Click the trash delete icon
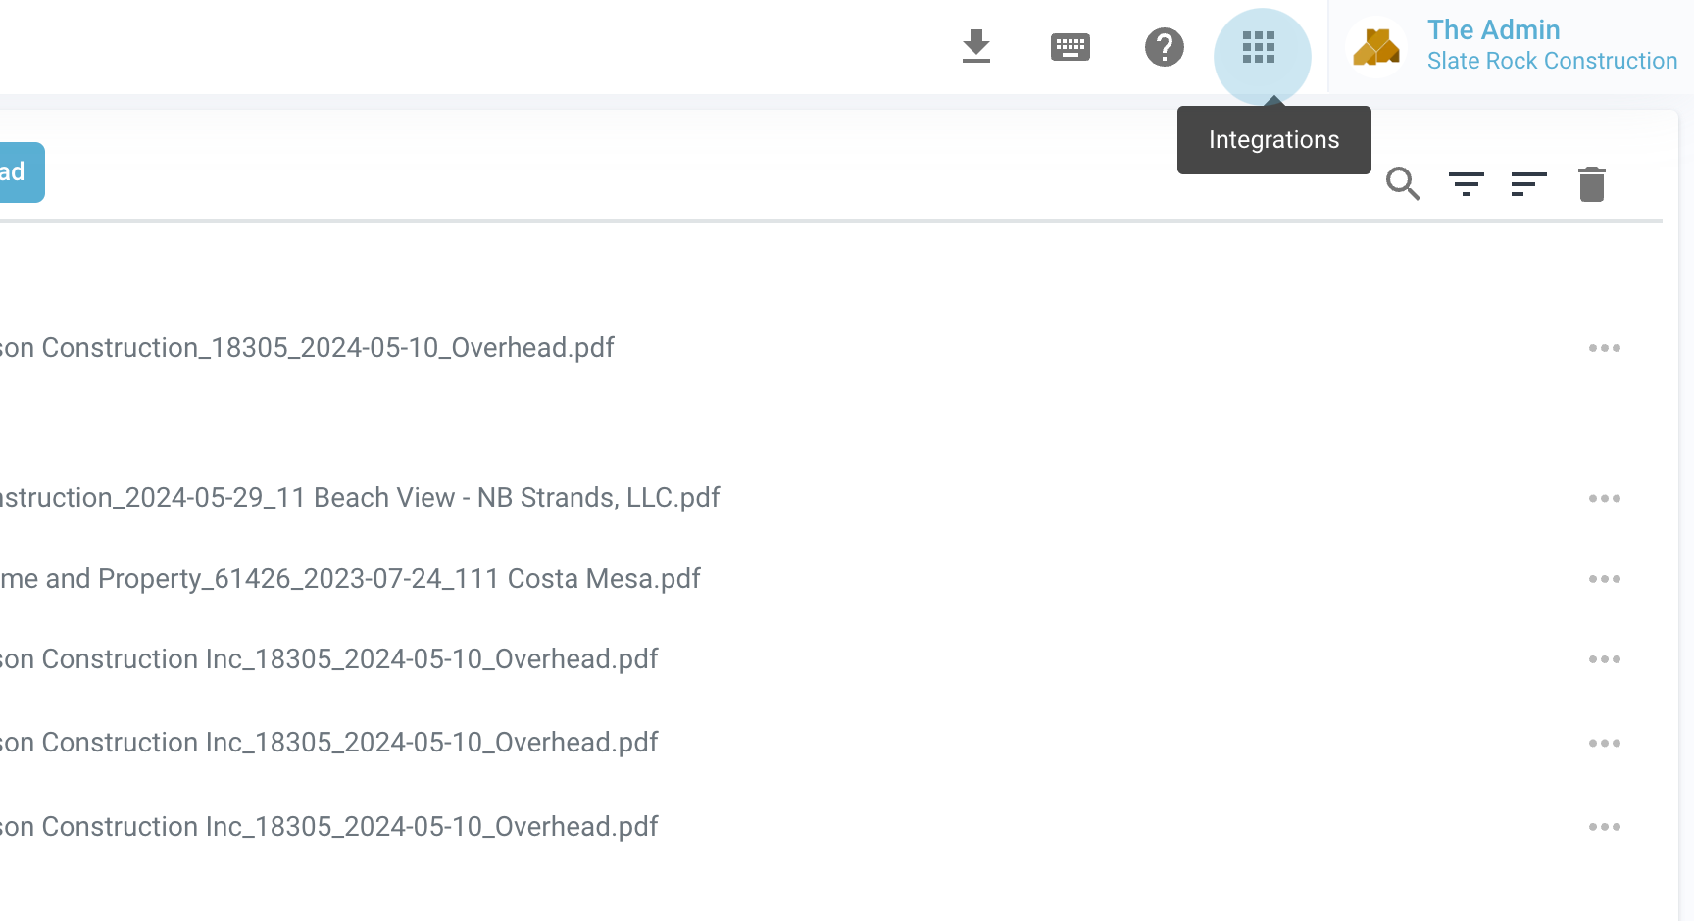 coord(1591,183)
